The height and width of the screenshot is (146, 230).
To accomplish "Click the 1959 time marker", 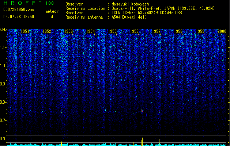I will click(200, 31).
